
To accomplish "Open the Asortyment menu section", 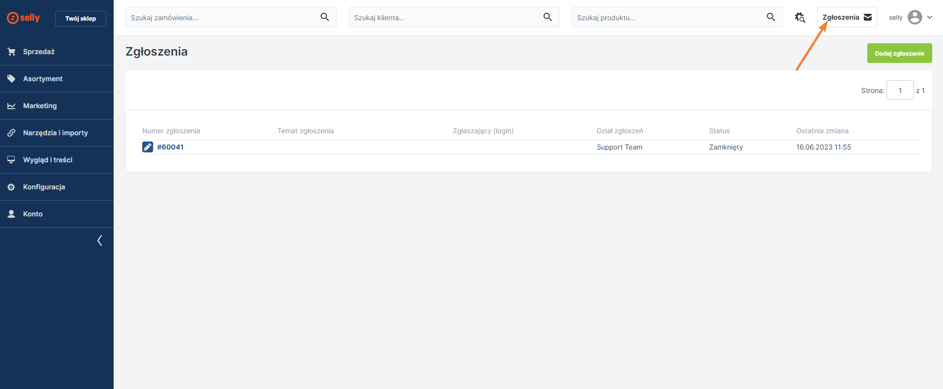I will point(43,79).
